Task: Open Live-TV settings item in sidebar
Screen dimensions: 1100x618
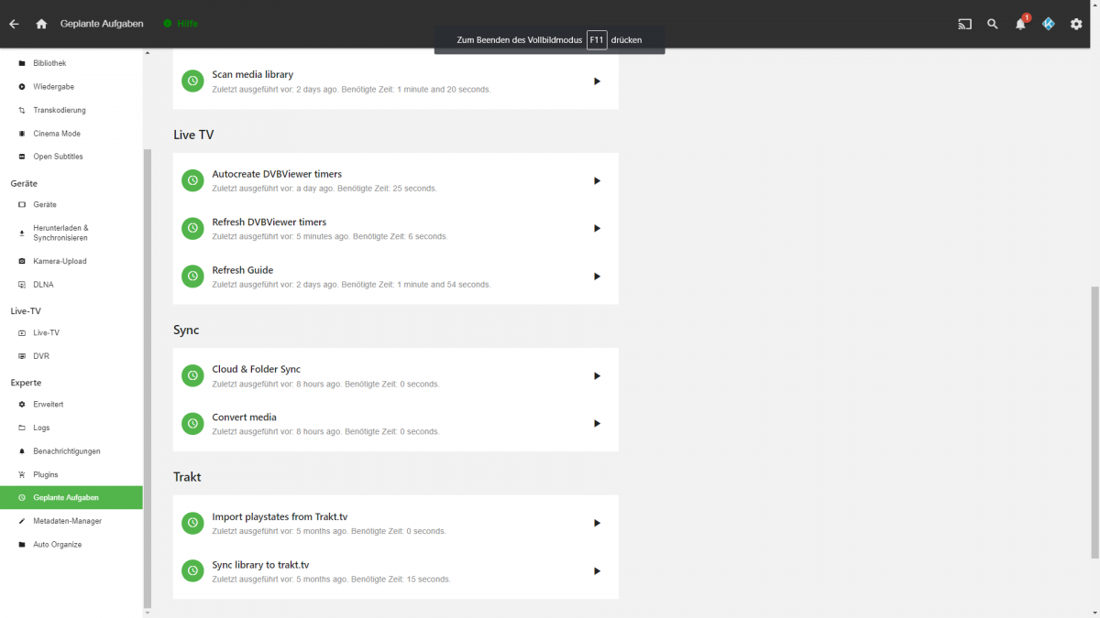Action: pos(71,333)
